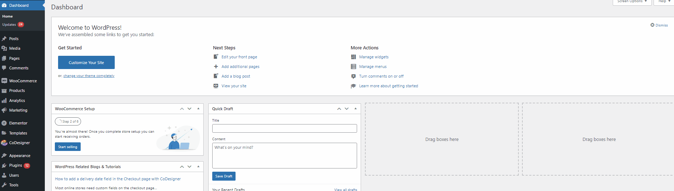Viewport: 674px width, 191px height.
Task: Click the edit icon beside Edit your front page
Action: (x=216, y=57)
